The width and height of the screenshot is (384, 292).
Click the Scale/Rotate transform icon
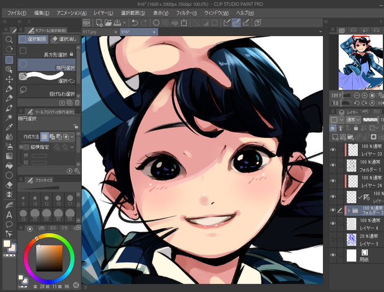pos(184,23)
